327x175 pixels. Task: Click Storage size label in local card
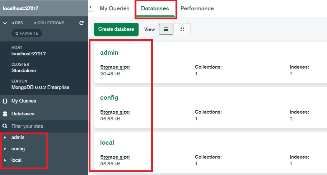[115, 157]
